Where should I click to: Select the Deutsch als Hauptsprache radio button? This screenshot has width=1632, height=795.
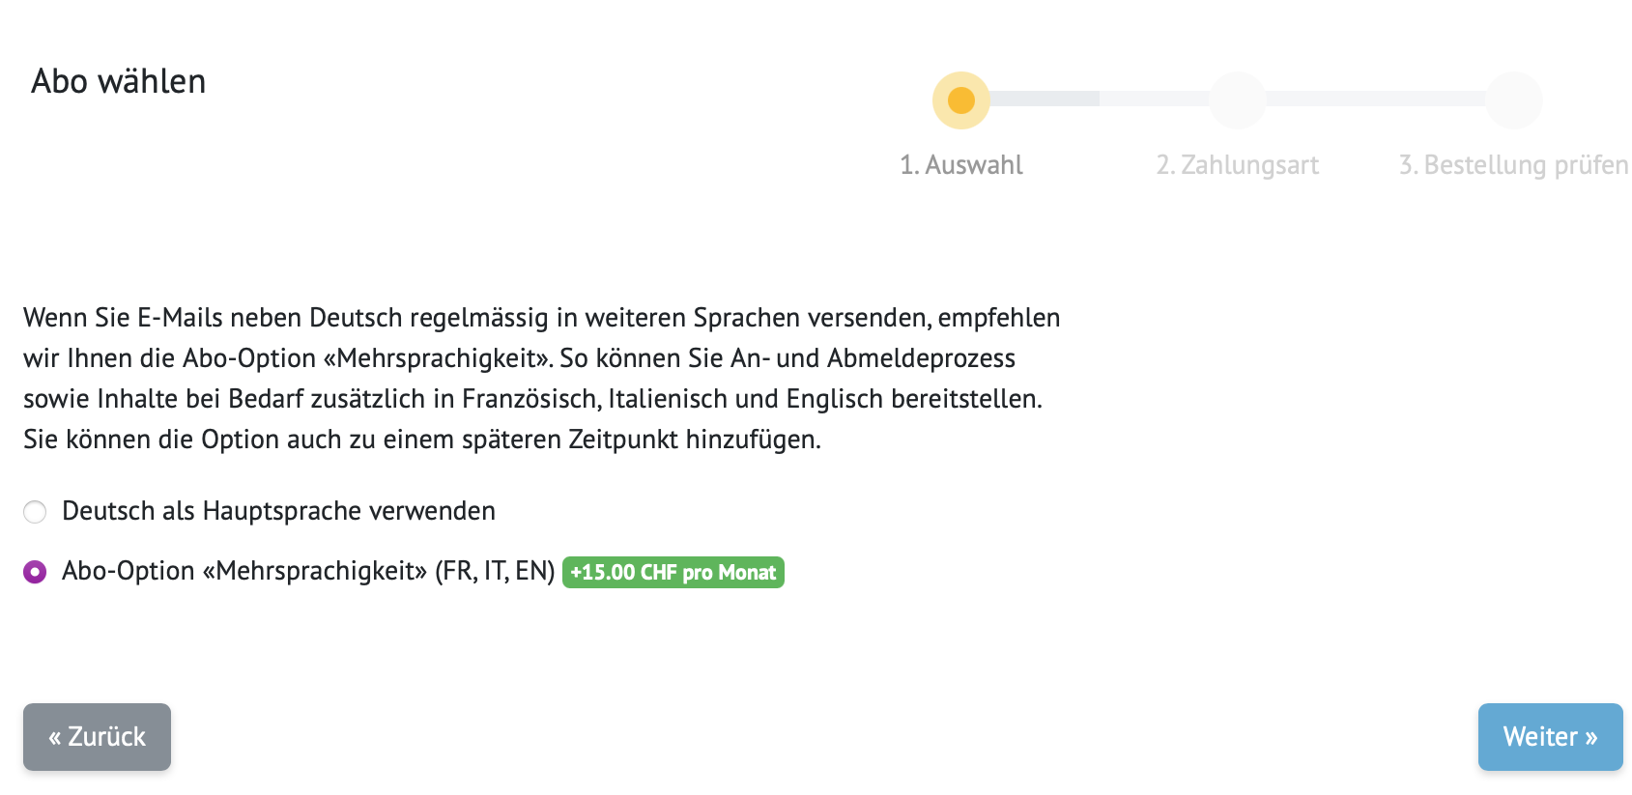35,512
